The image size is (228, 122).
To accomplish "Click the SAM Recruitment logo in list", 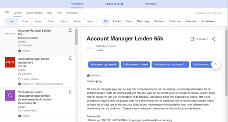I will point(10,34).
